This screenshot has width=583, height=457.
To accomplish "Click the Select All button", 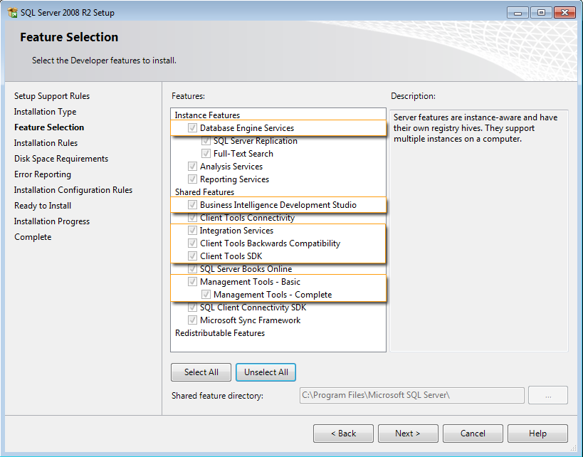I will (201, 372).
